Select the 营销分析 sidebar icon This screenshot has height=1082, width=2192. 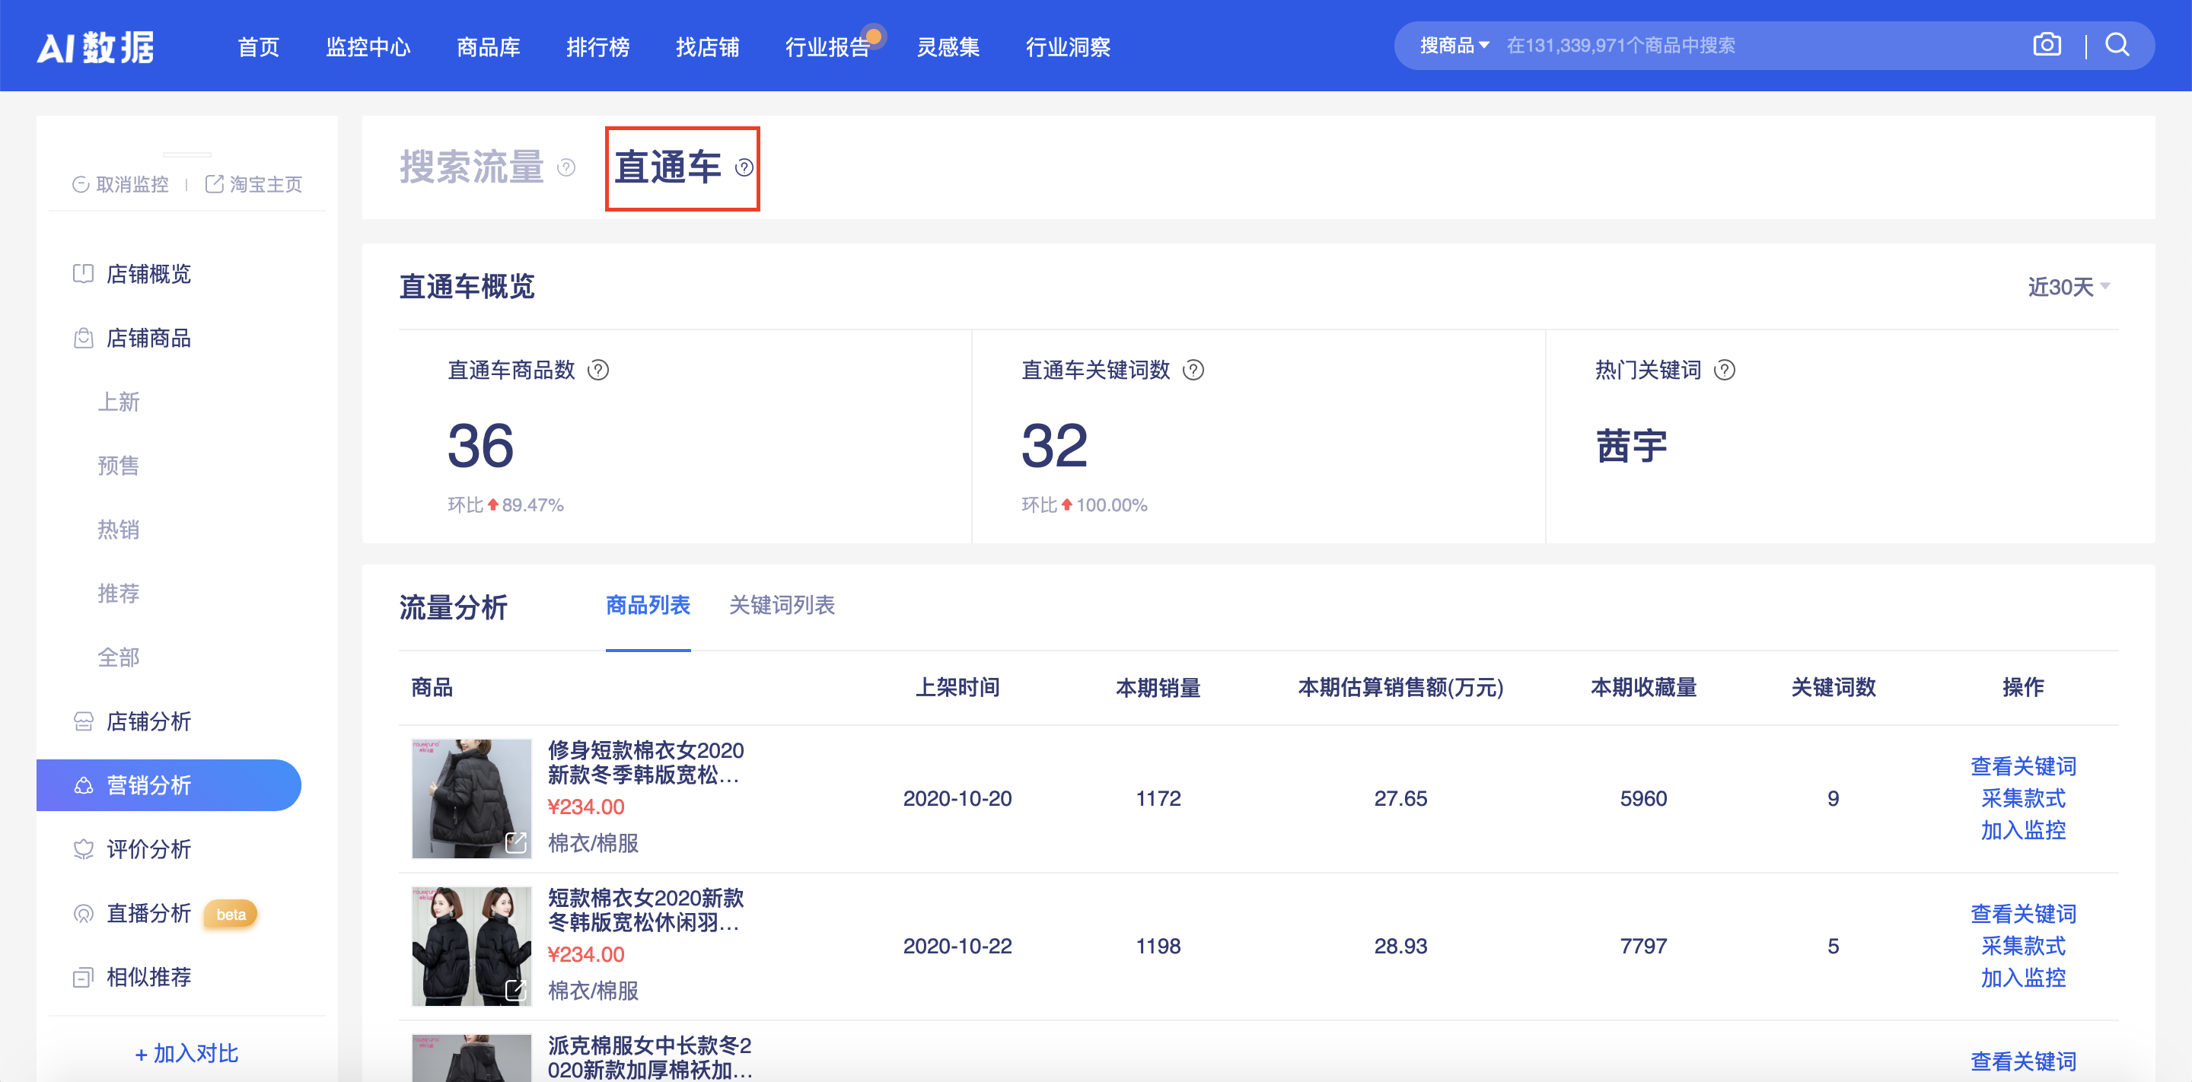click(82, 785)
